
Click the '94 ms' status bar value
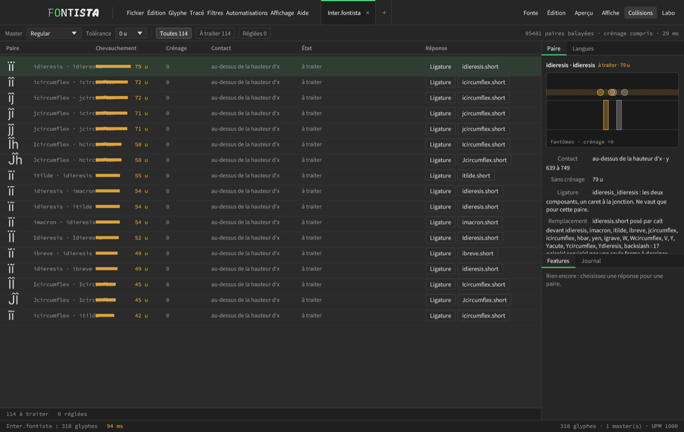[115, 426]
